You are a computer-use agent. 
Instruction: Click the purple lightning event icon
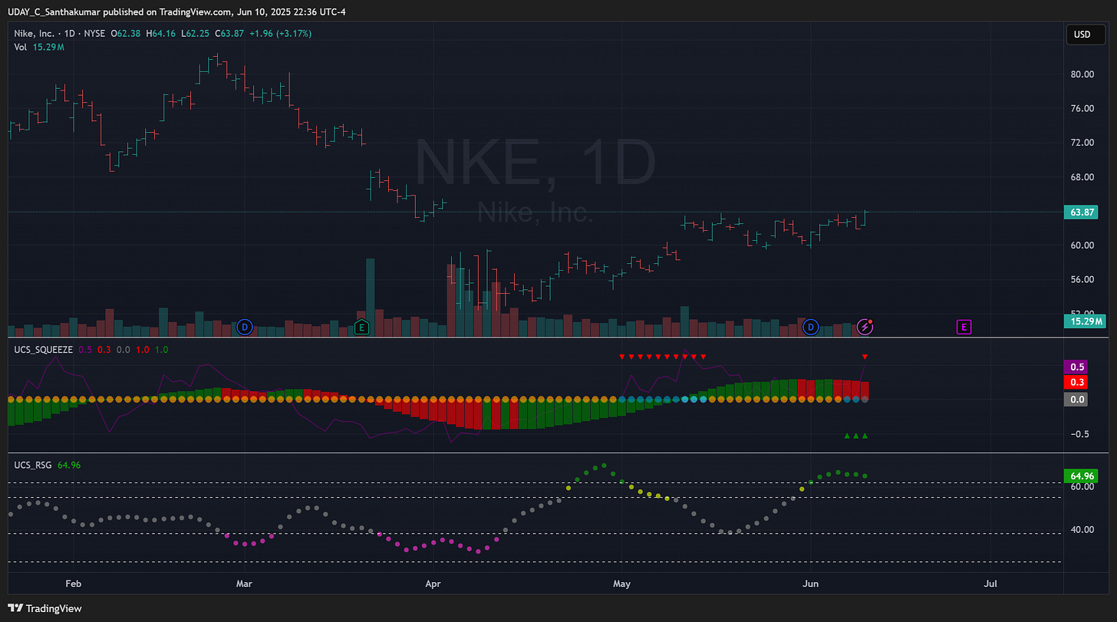coord(865,327)
